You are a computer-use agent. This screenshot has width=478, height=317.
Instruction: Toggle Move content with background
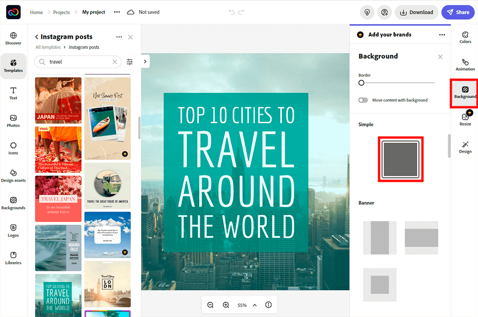363,100
